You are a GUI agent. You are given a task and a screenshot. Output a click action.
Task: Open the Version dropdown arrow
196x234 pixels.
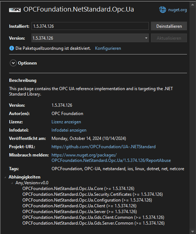(x=146, y=38)
